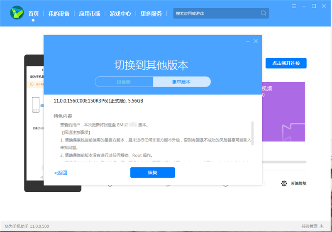Screen dimensions: 332x232
Task: Click the system repair gear icon
Action: pos(284,183)
